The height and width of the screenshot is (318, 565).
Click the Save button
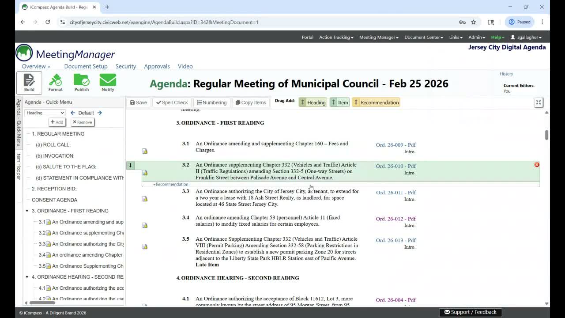point(138,102)
